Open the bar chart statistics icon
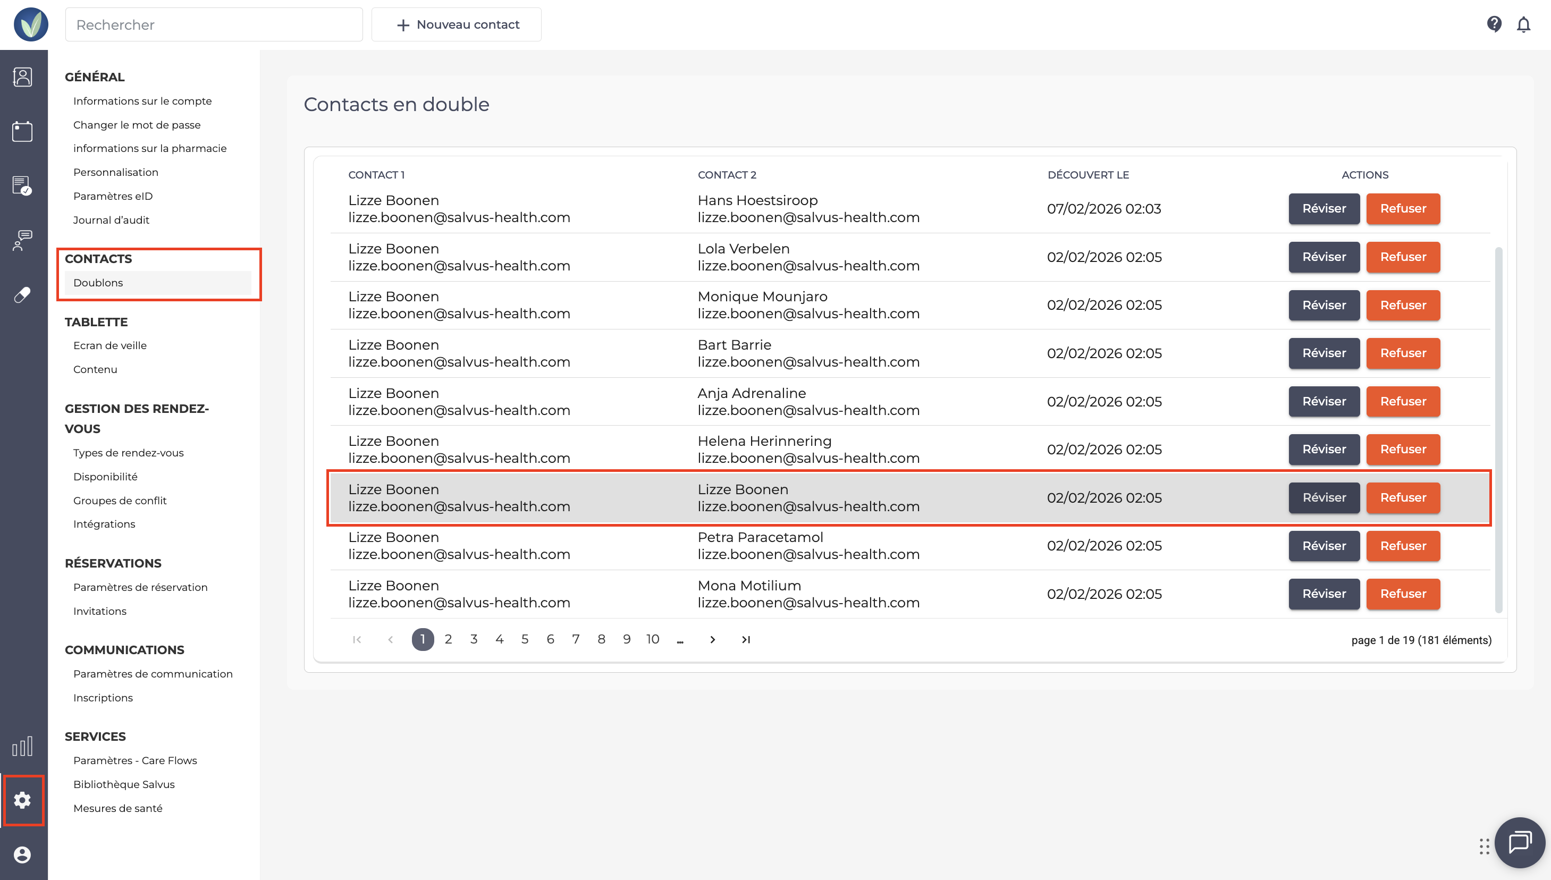The image size is (1551, 880). [x=22, y=747]
